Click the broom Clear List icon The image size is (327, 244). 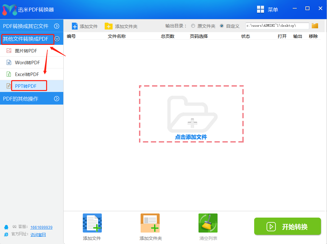[x=208, y=223]
